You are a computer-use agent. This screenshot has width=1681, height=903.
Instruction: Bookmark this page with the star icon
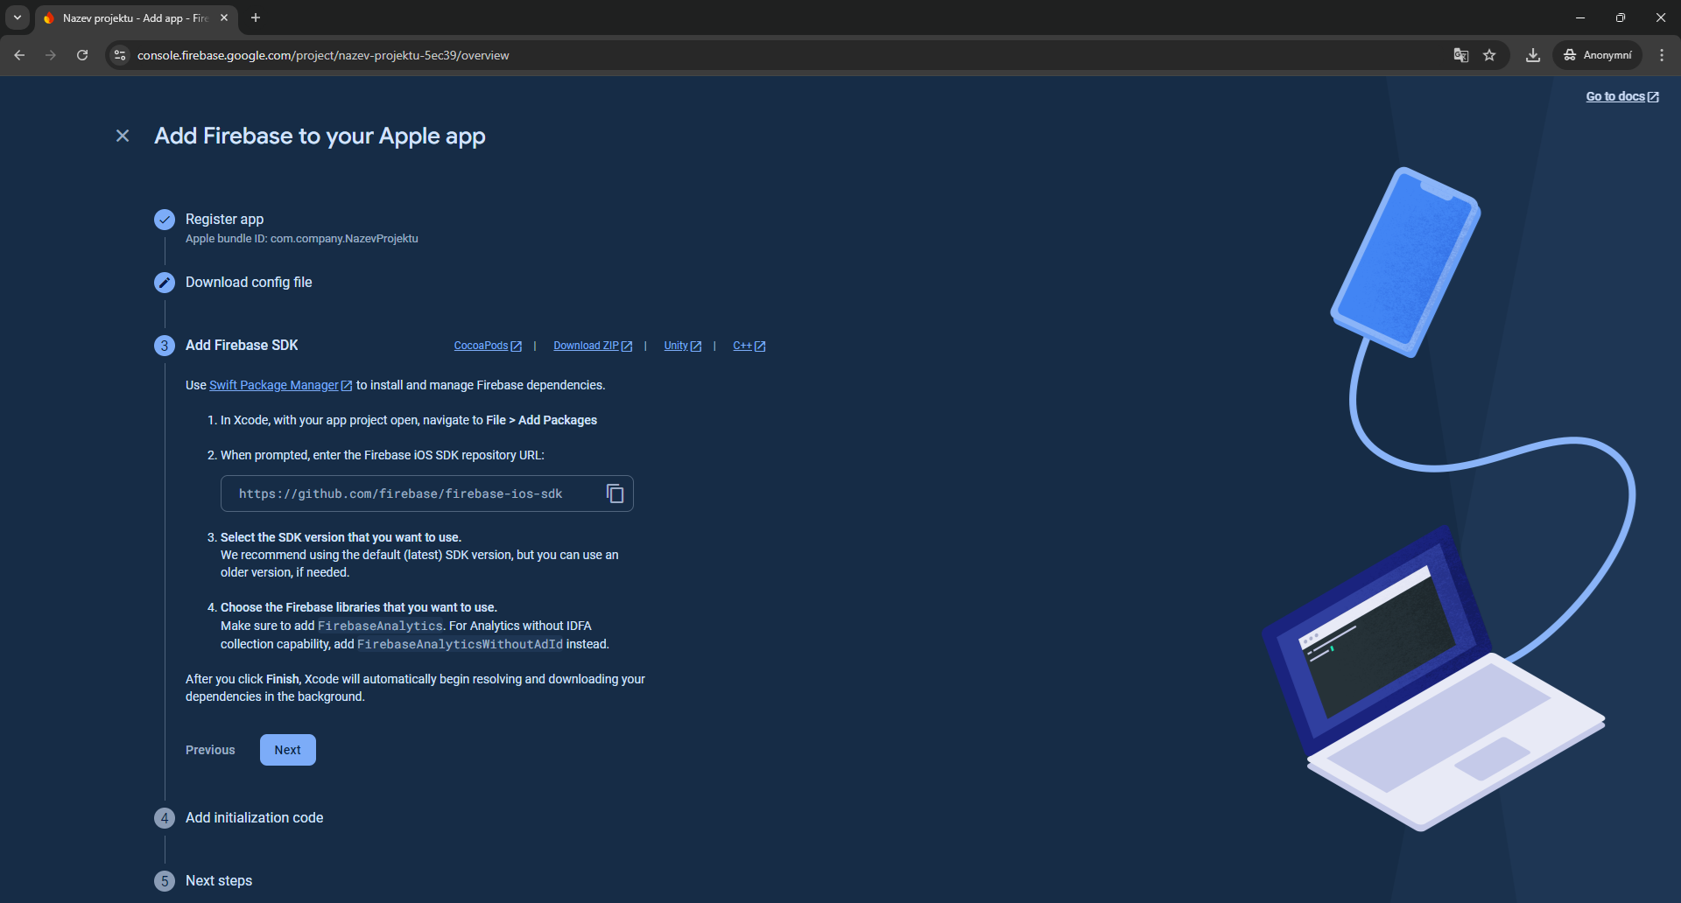point(1489,55)
